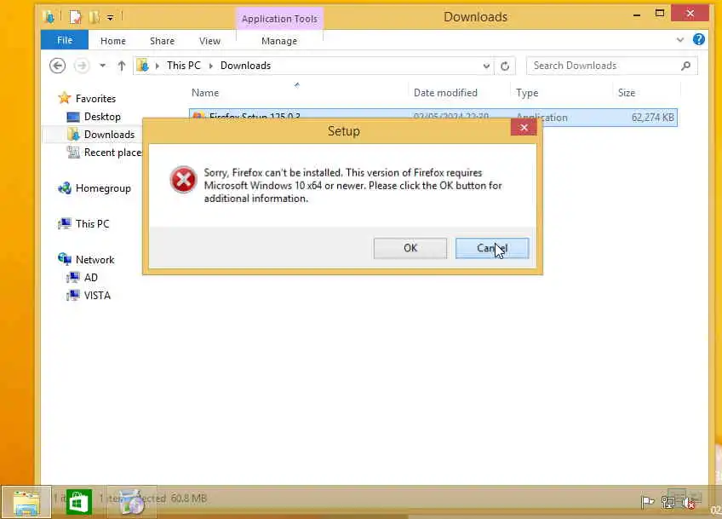
Task: Click the Properties quick access toolbar icon
Action: tap(75, 17)
